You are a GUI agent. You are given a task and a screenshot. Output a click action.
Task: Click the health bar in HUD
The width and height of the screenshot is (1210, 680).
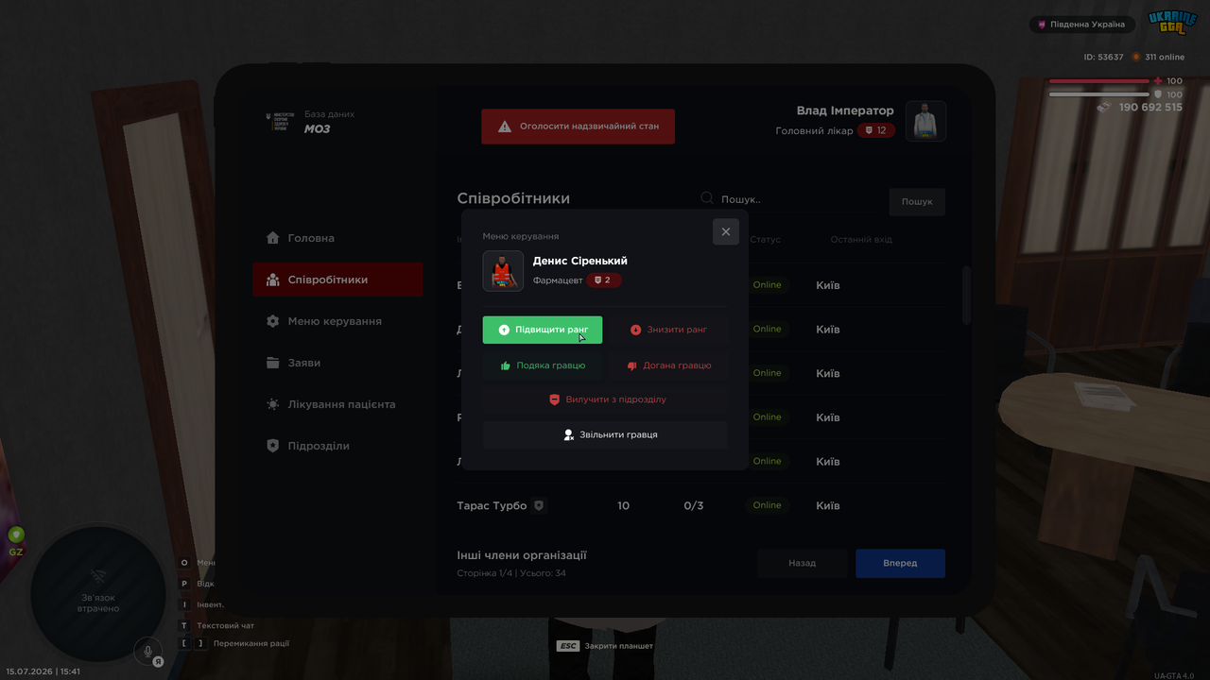coord(1098,81)
